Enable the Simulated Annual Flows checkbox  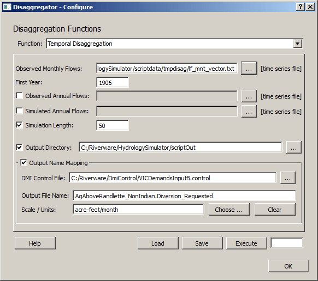click(x=20, y=111)
